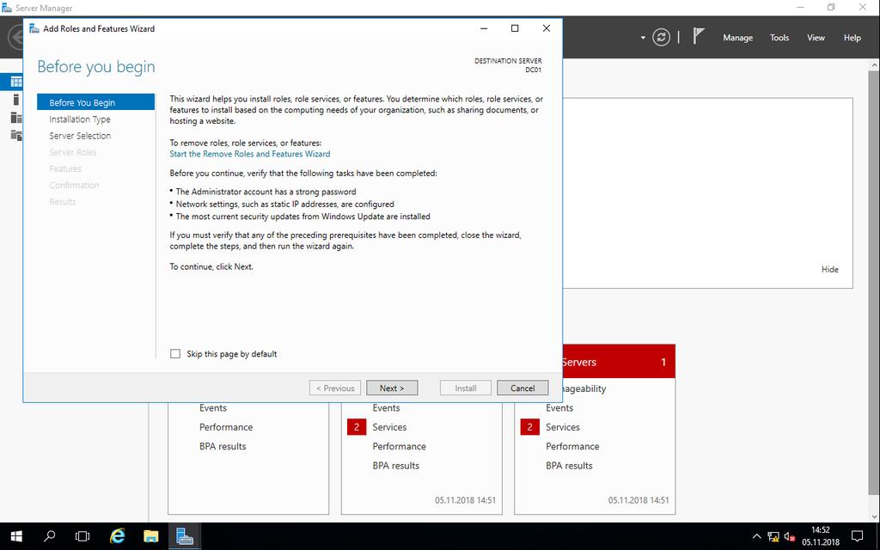Open Manageability in the servers tile
The width and height of the screenshot is (880, 550).
tap(584, 388)
